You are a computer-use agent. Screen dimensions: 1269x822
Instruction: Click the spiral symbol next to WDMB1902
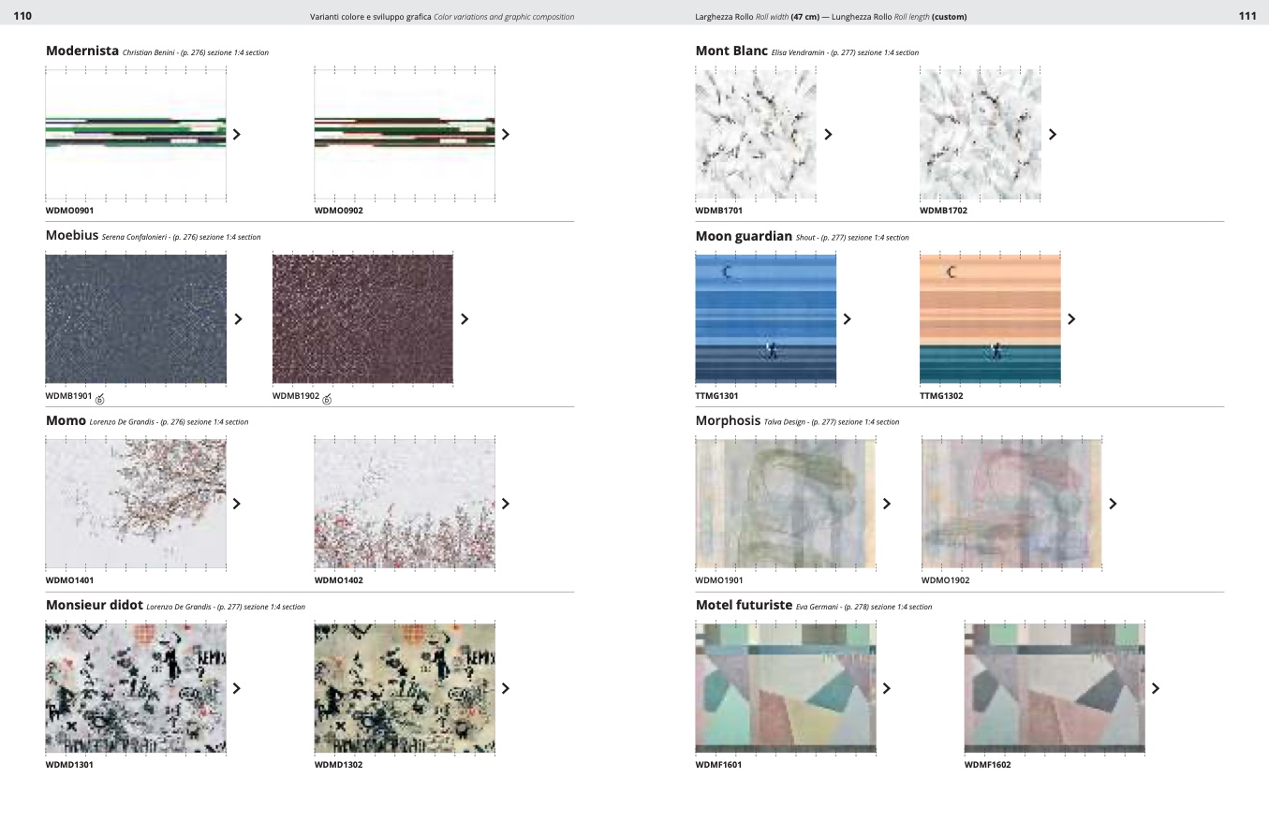click(x=327, y=398)
